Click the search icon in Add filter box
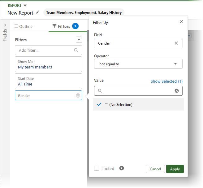 tap(76, 50)
